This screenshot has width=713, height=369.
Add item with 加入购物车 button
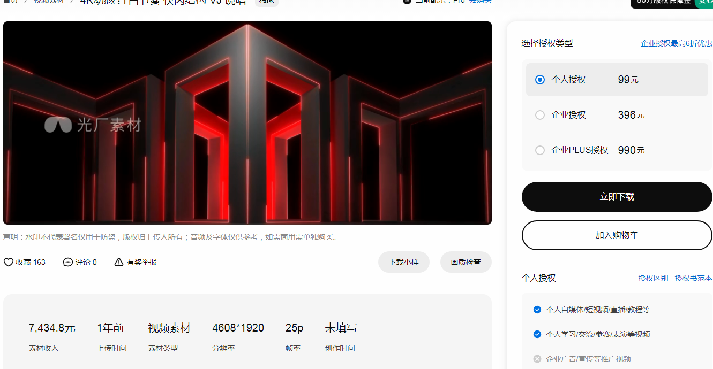click(617, 235)
